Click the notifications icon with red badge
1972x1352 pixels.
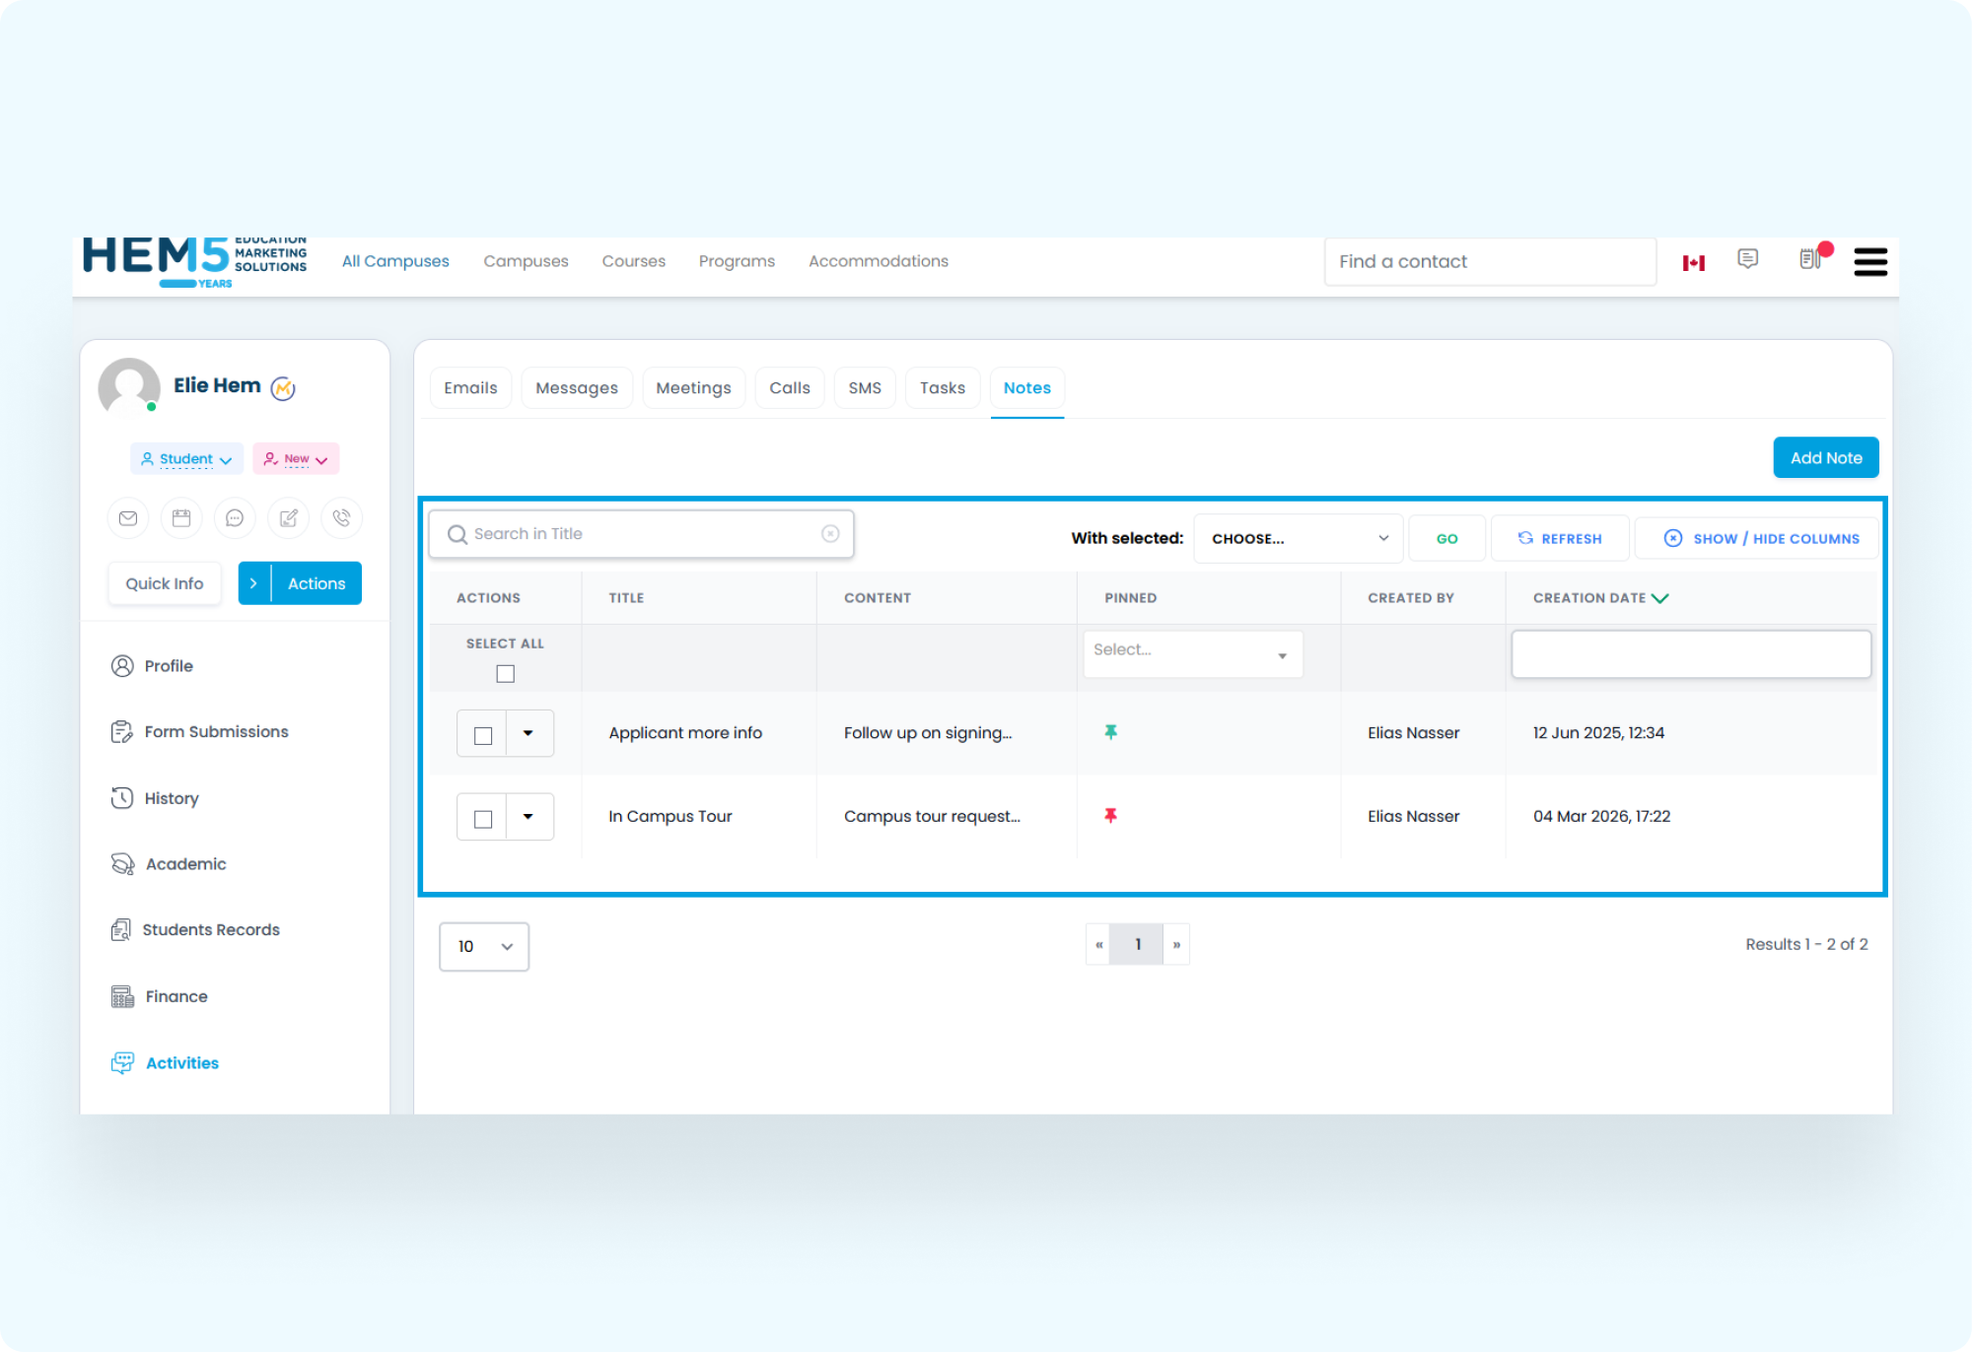1811,259
